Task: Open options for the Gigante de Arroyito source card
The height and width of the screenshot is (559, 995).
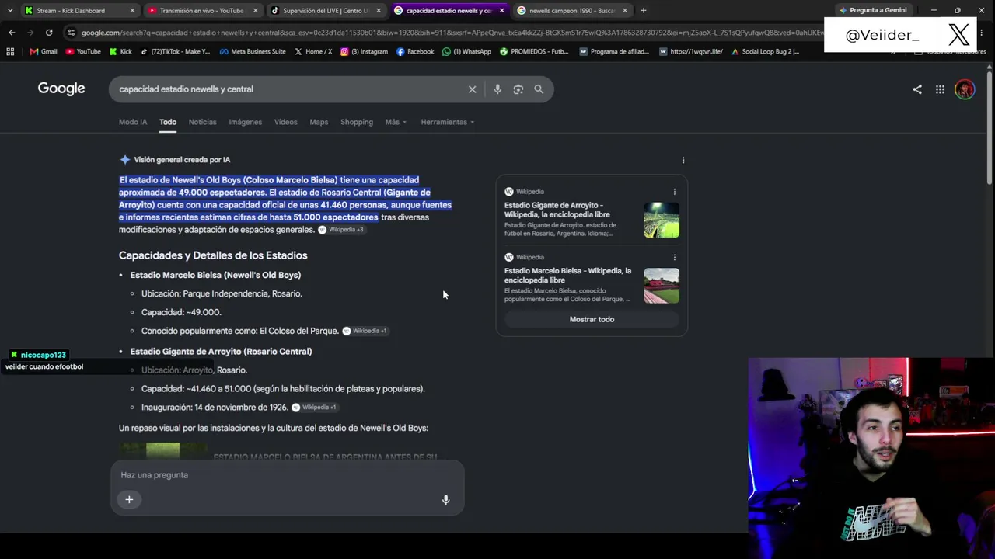Action: tap(674, 192)
